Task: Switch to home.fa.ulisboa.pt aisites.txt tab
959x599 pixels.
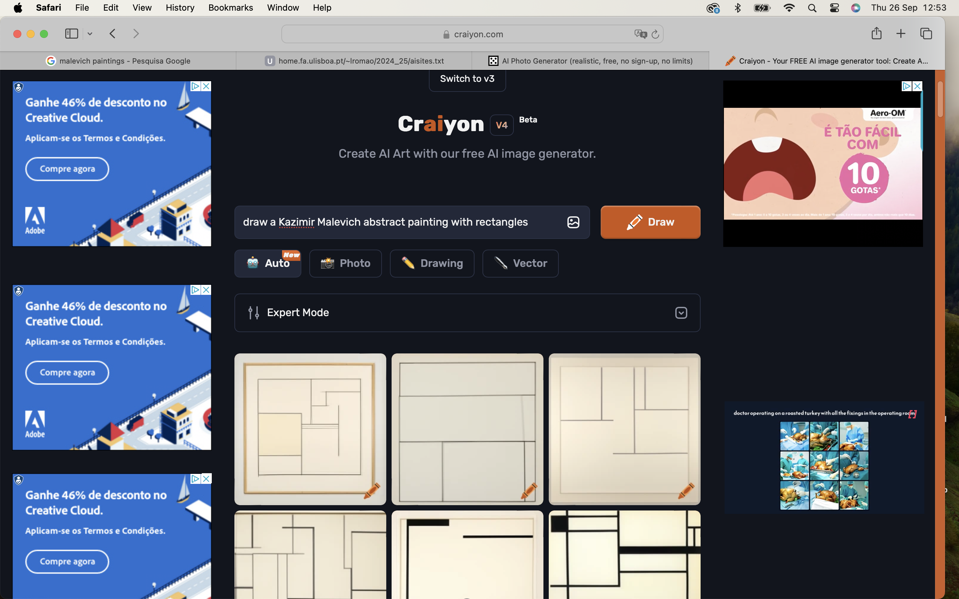Action: 354,61
